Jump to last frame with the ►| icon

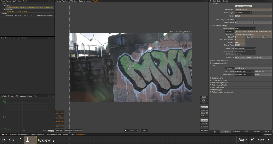pyautogui.click(x=269, y=140)
